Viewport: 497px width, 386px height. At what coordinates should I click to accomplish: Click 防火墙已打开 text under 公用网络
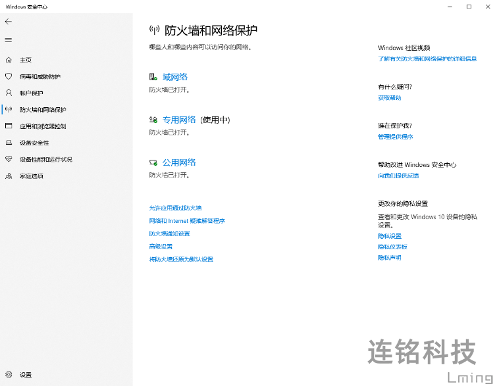click(x=170, y=175)
